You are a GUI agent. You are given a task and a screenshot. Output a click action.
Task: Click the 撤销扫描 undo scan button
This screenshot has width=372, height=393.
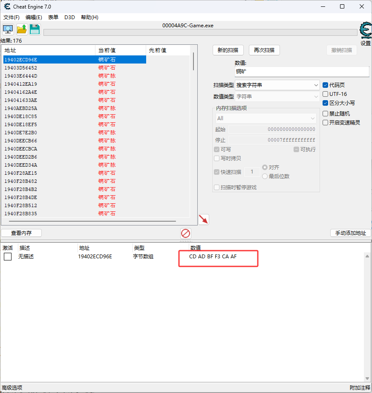[x=341, y=50]
